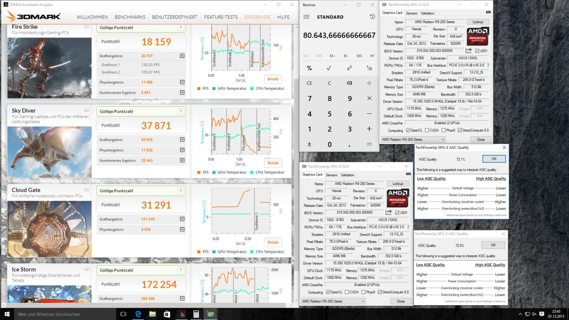The height and width of the screenshot is (320, 569).
Task: Click the camera screenshot icon in lower GPU-Z
Action: 408,174
